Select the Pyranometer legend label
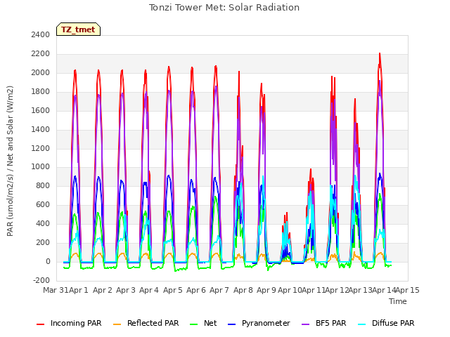Screen dimensions: 450x337 tap(266, 323)
